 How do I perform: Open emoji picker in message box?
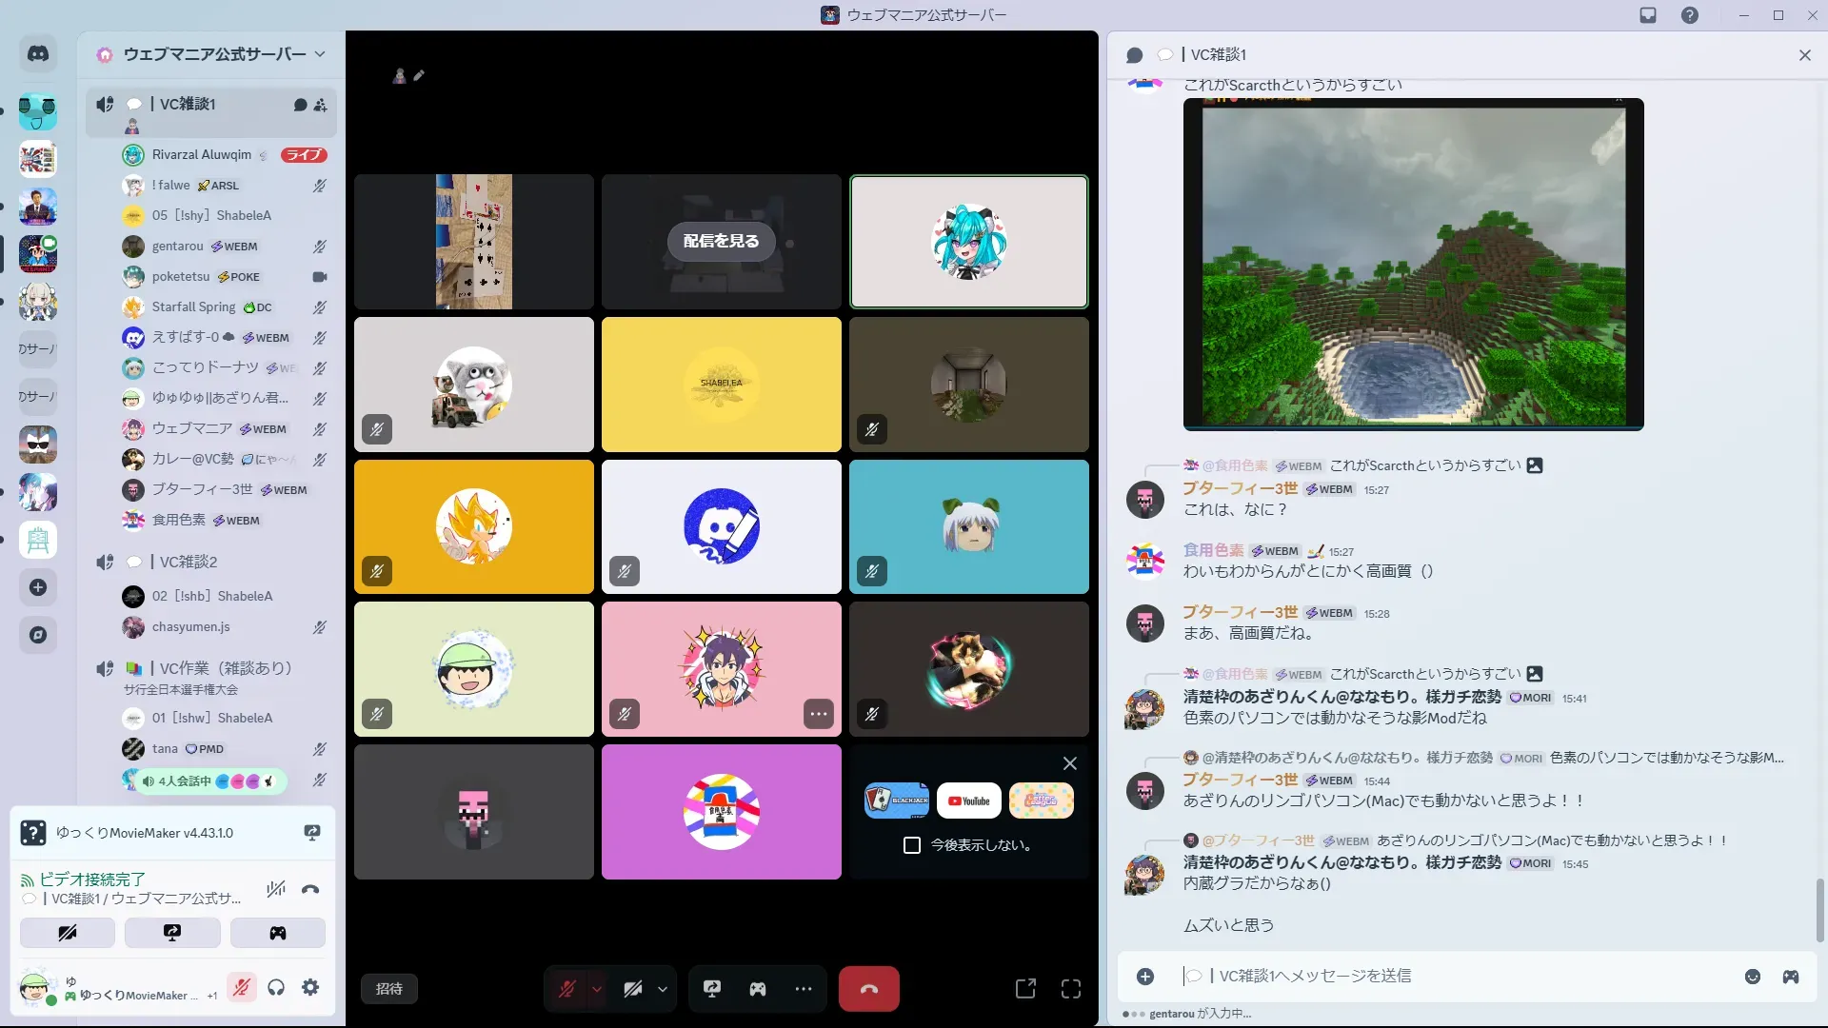click(x=1753, y=977)
